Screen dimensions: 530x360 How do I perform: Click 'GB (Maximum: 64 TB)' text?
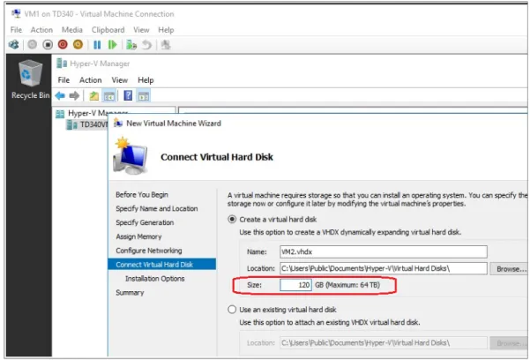pyautogui.click(x=347, y=285)
